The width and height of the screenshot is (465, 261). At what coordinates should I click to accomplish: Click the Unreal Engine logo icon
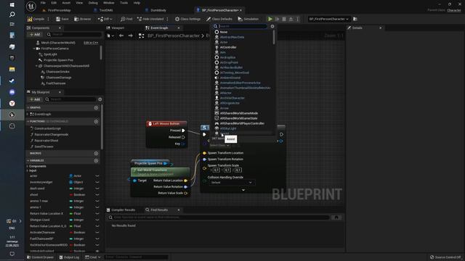pyautogui.click(x=31, y=6)
